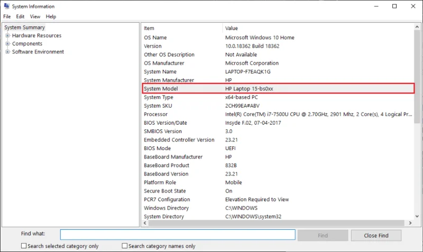Select the Software Environment tree item
Screen dimensions: 423x252
[x=38, y=52]
